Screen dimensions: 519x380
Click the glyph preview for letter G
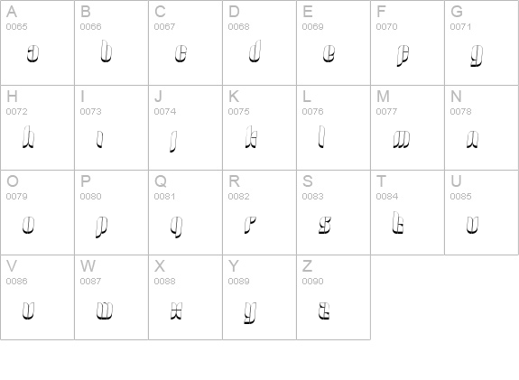477,56
